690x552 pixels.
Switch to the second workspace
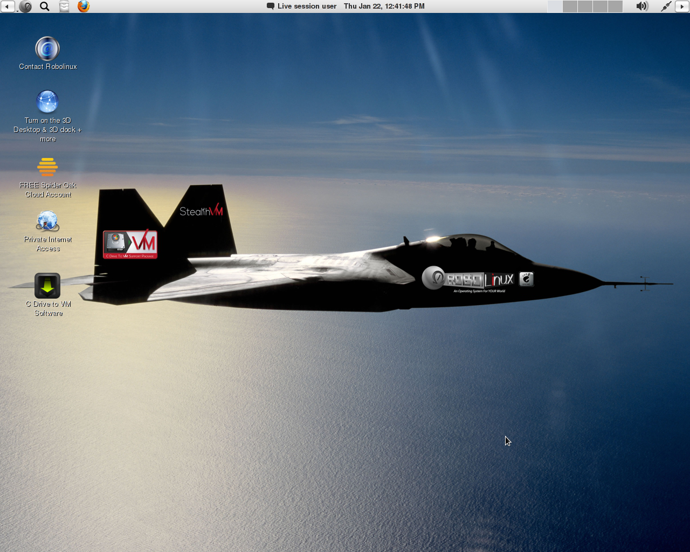coord(570,6)
